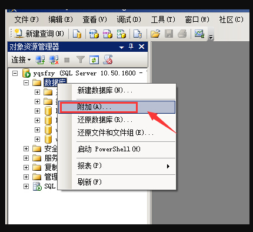Click the Connect Object Explorer icon
The height and width of the screenshot is (232, 253).
[40, 59]
